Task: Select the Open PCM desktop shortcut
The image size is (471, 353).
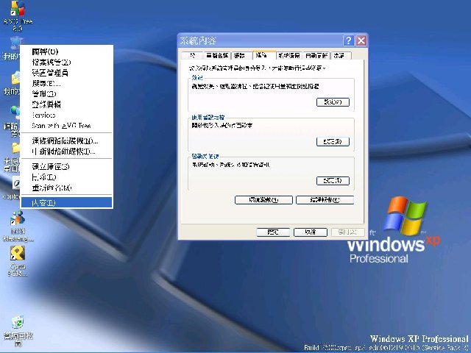Action: 18,261
